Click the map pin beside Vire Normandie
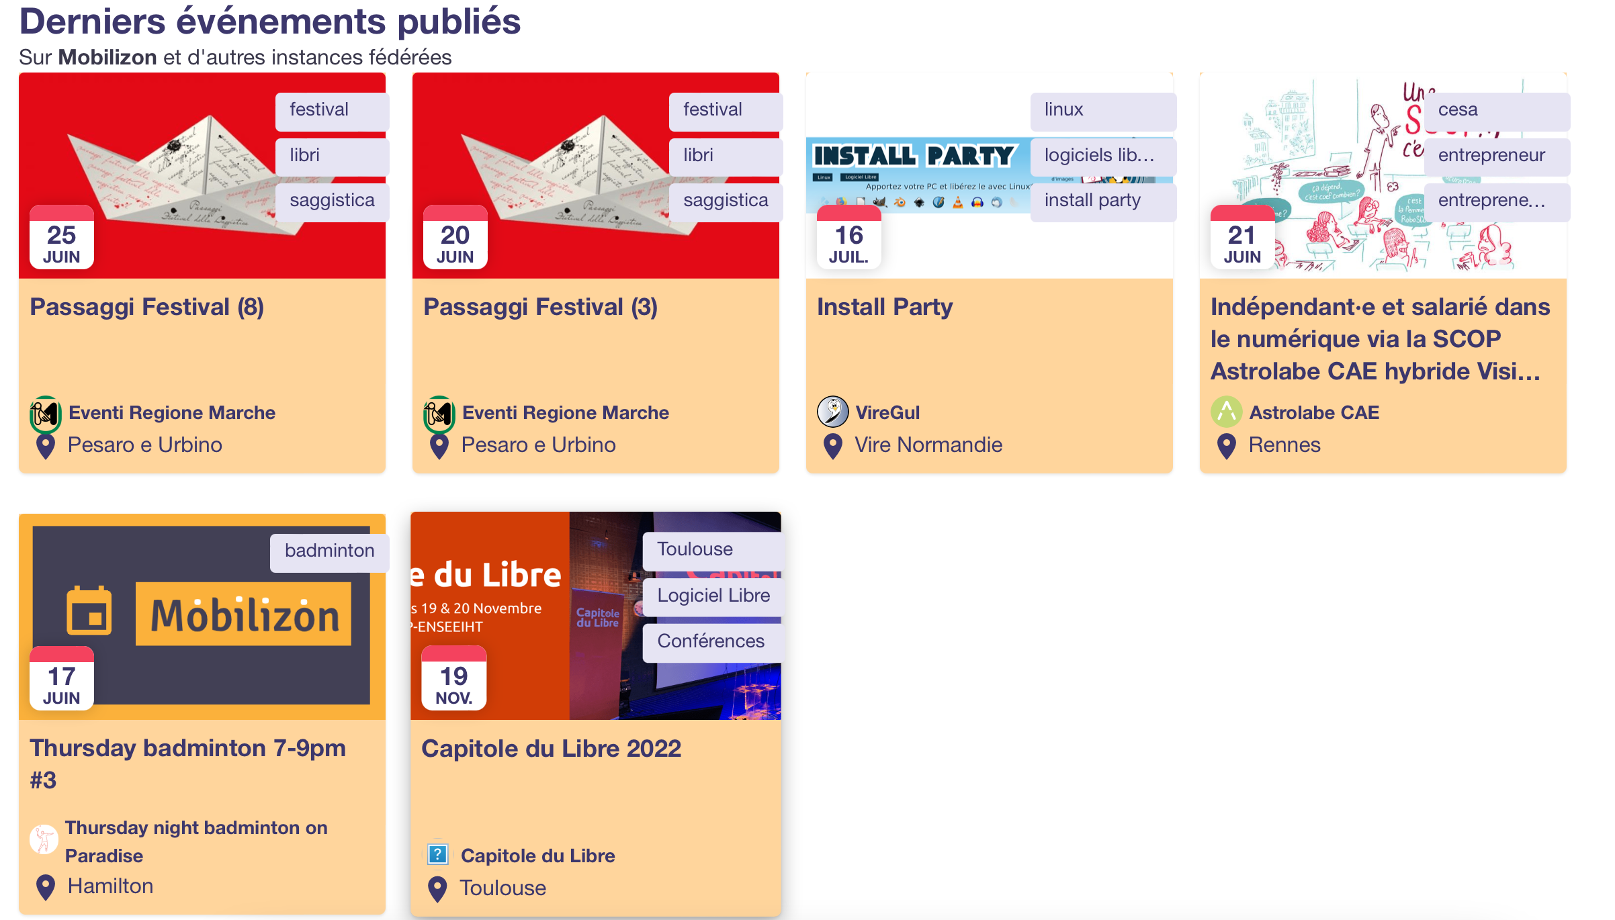 (x=833, y=446)
